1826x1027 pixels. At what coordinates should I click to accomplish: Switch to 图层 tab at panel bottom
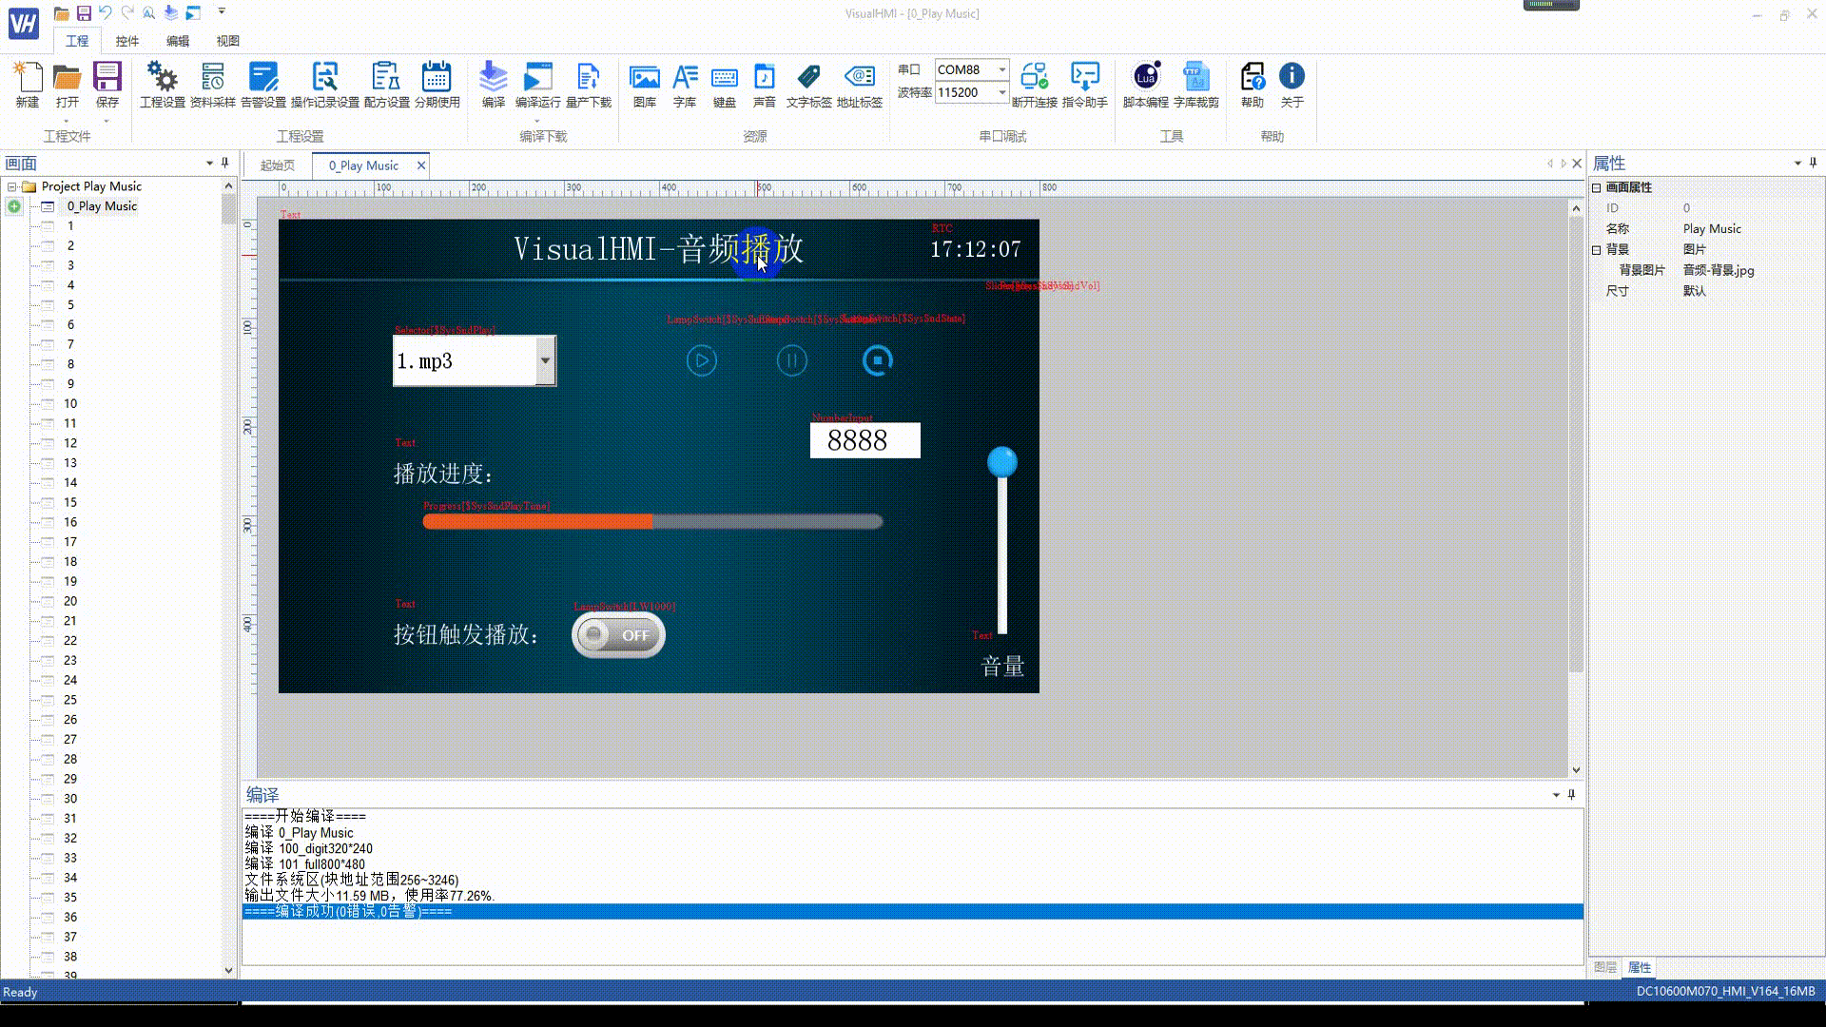pyautogui.click(x=1605, y=967)
